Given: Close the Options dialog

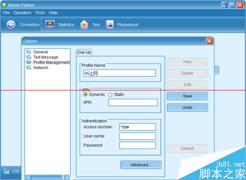Looking at the screenshot, I should coord(210,41).
